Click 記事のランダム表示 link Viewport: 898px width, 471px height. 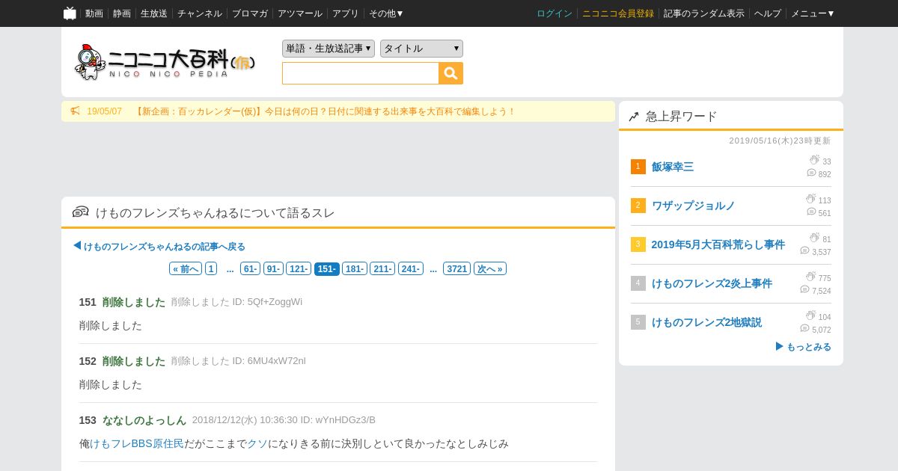(704, 13)
